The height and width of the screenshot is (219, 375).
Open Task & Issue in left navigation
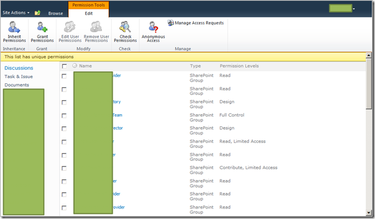[19, 76]
